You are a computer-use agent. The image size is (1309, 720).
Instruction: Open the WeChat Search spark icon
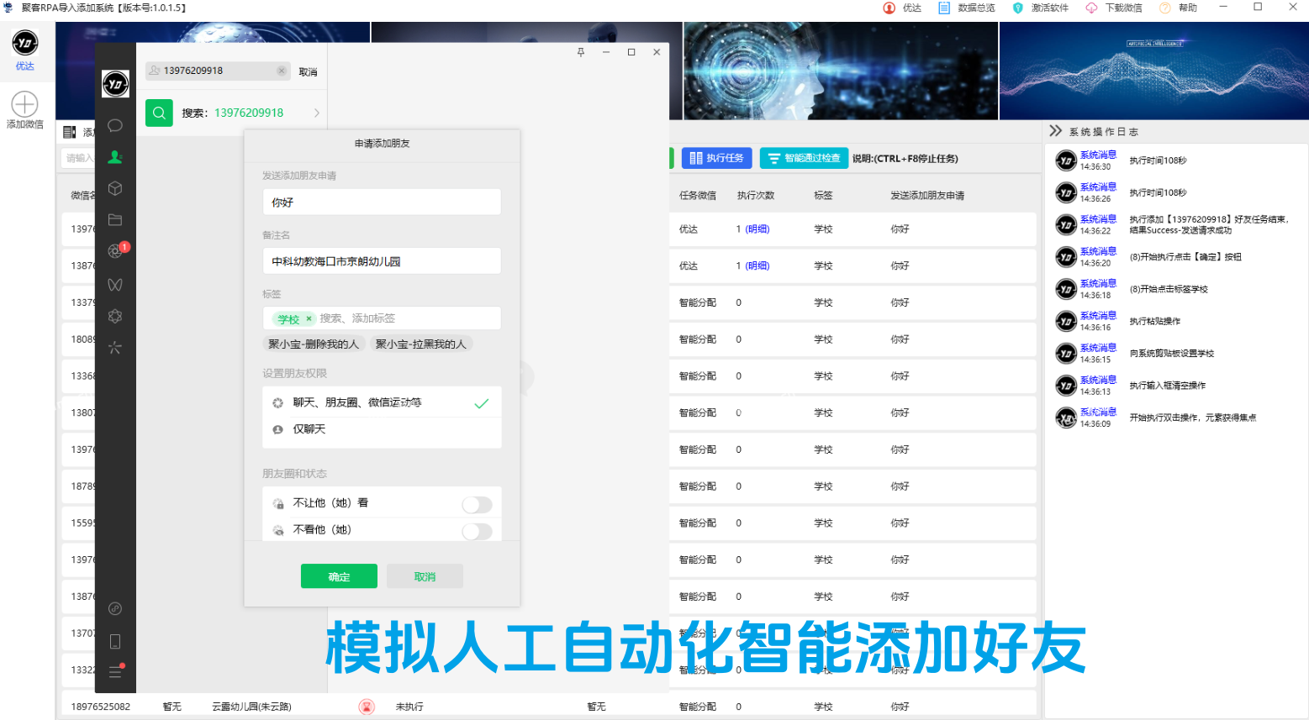[x=115, y=348]
